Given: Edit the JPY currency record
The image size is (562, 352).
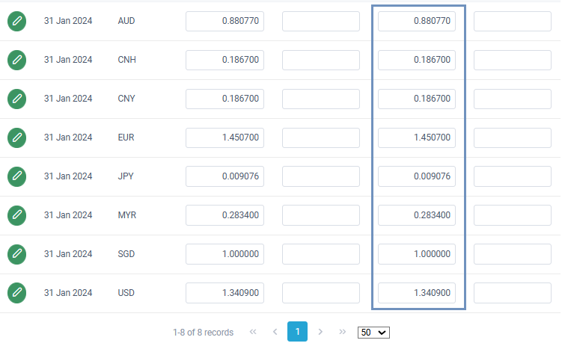Looking at the screenshot, I should tap(16, 176).
